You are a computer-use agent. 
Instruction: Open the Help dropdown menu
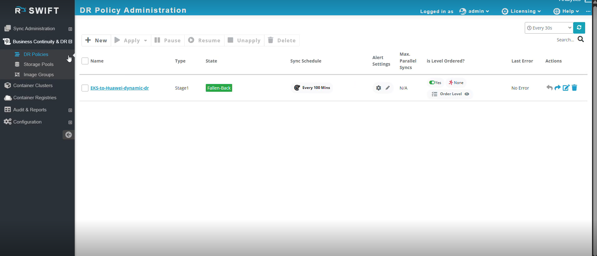point(566,11)
